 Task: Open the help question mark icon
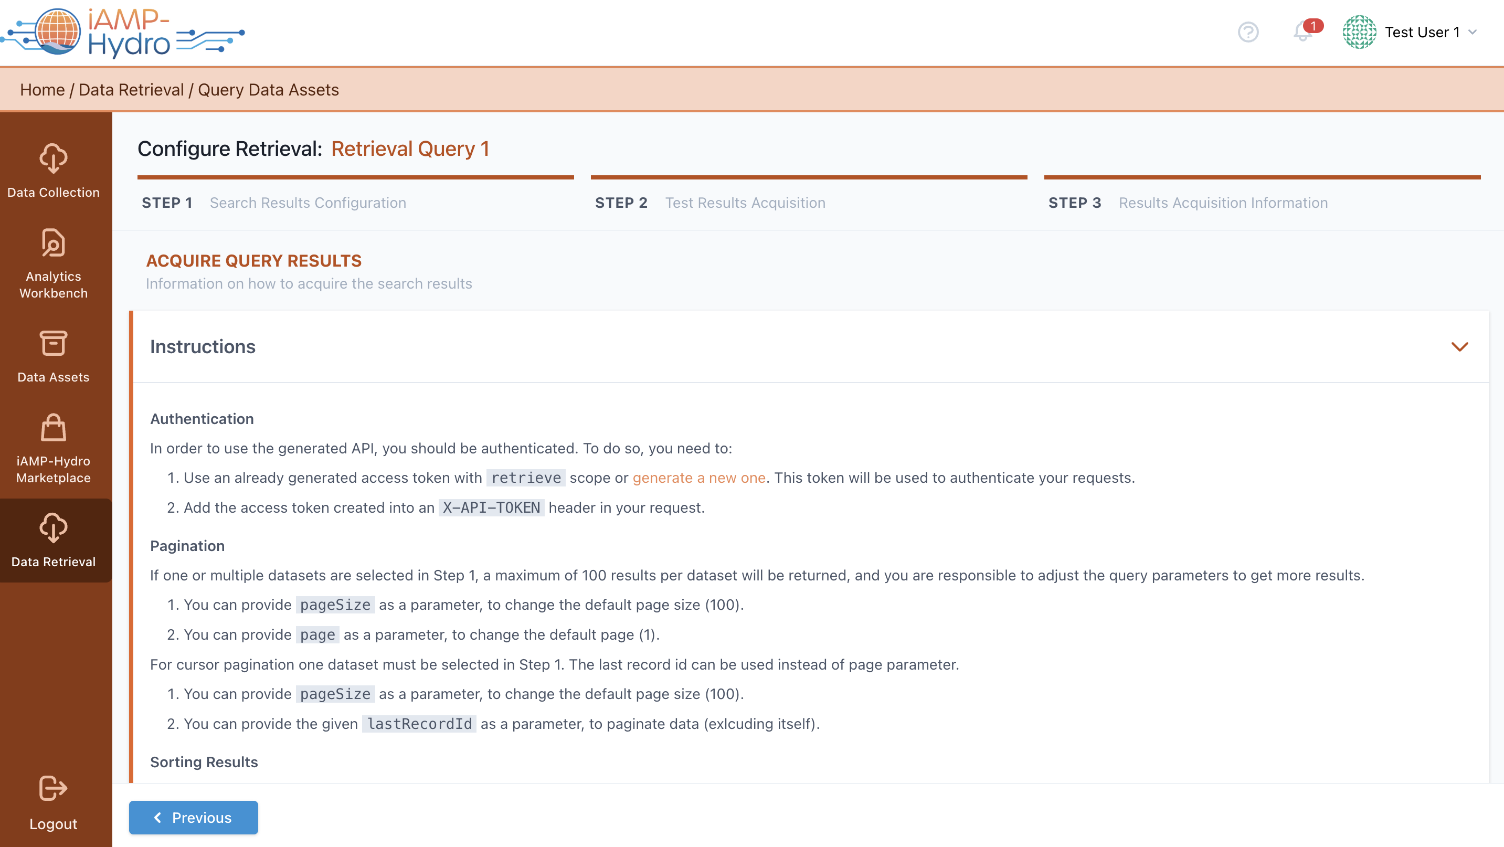pyautogui.click(x=1248, y=32)
